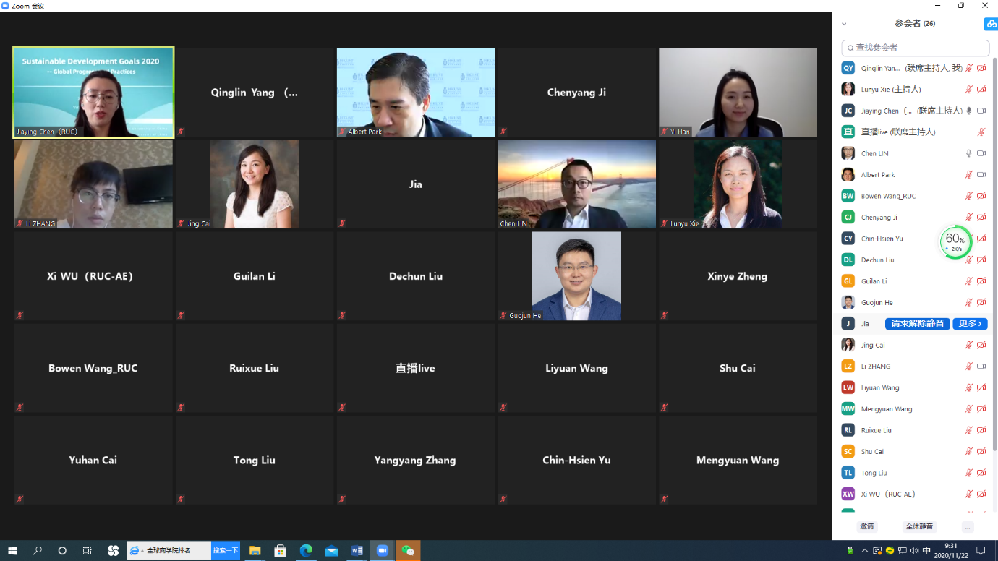The height and width of the screenshot is (561, 998).
Task: Select Mengyuan Wang in participants list
Action: coord(886,409)
